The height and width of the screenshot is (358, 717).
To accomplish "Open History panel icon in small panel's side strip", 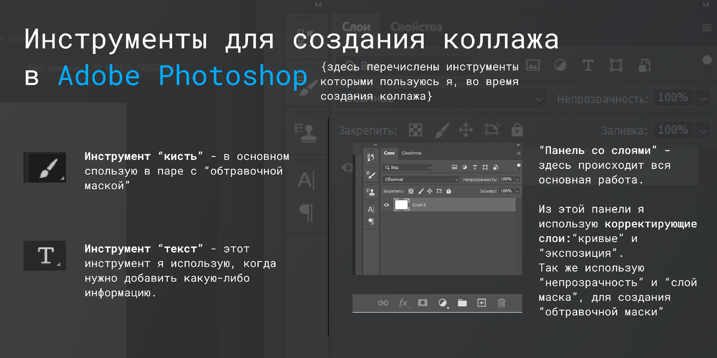I will coord(370,158).
